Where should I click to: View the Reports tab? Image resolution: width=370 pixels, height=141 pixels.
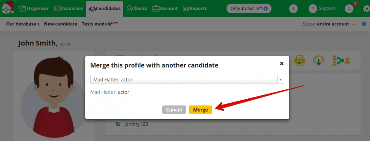(195, 9)
